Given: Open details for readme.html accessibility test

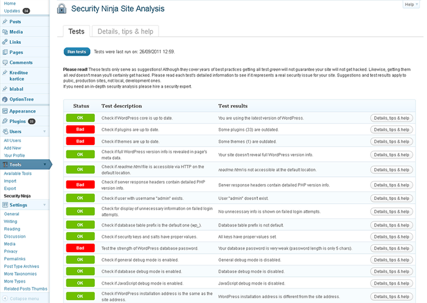Looking at the screenshot, I should 391,170.
